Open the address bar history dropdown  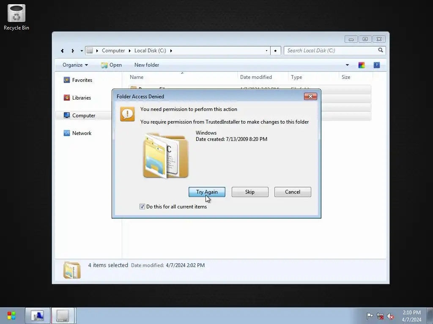click(x=266, y=51)
